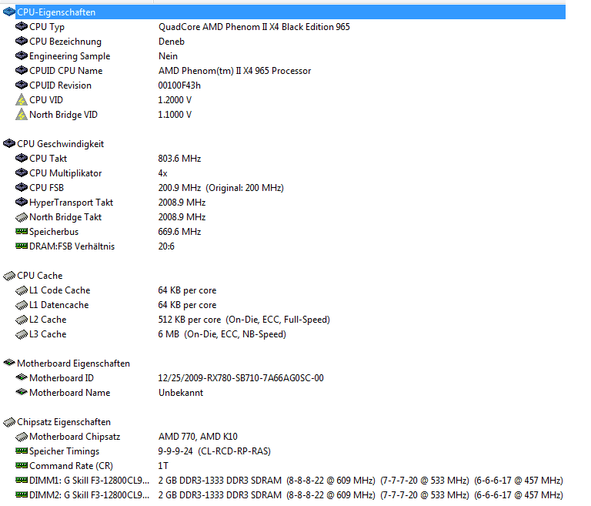The height and width of the screenshot is (506, 591).
Task: Select the Nein value for Engineering Sample
Action: 168,56
